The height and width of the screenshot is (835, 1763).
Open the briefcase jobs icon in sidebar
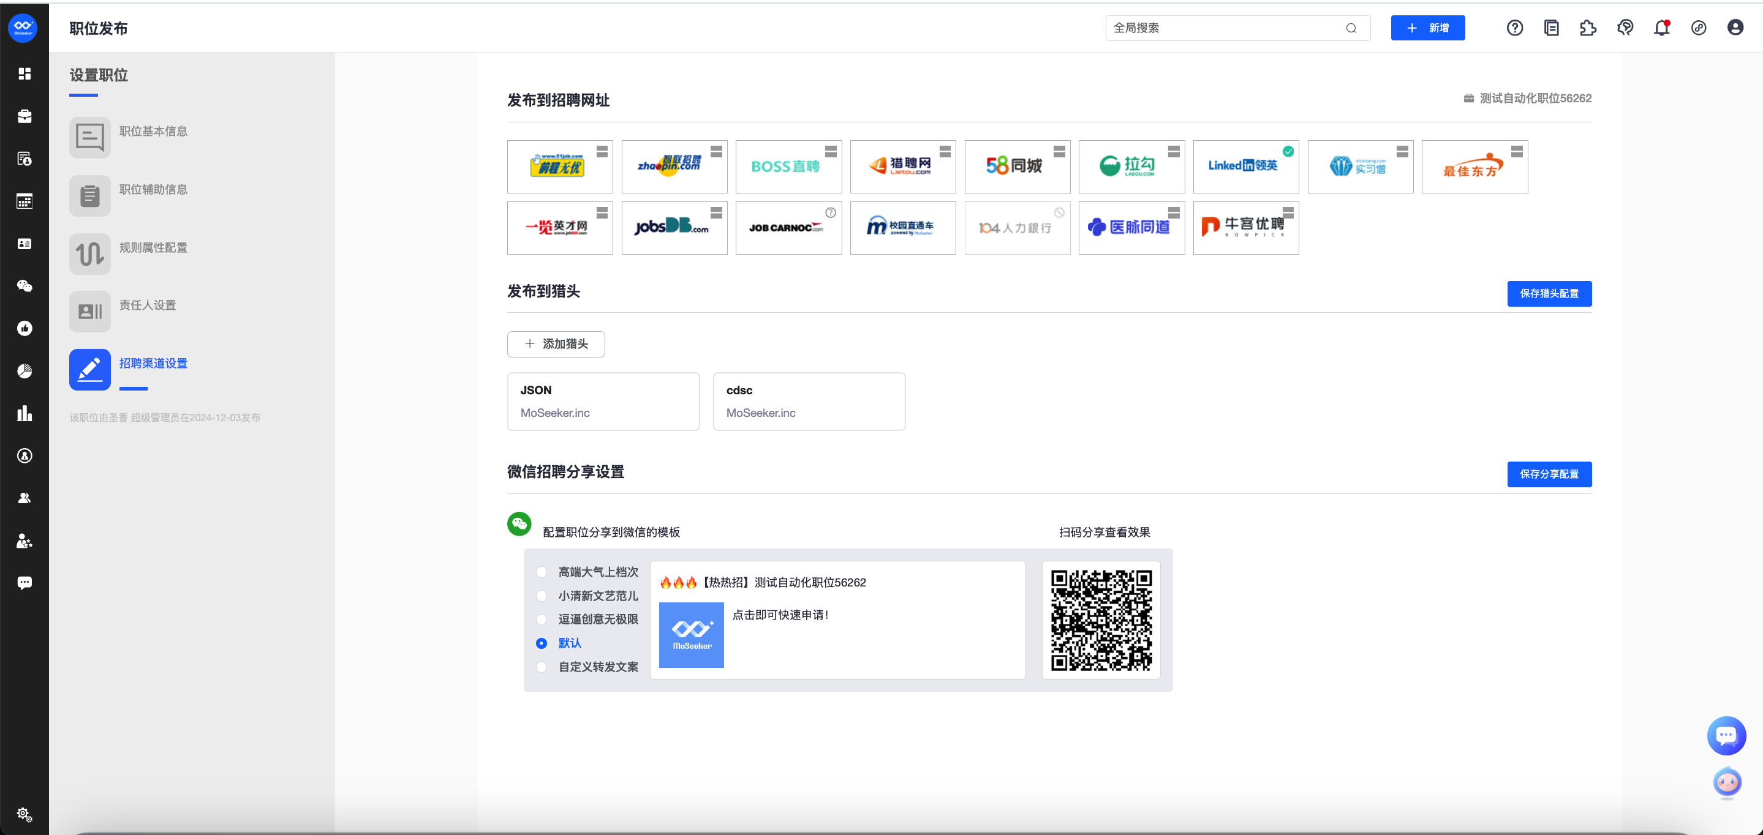[x=25, y=116]
